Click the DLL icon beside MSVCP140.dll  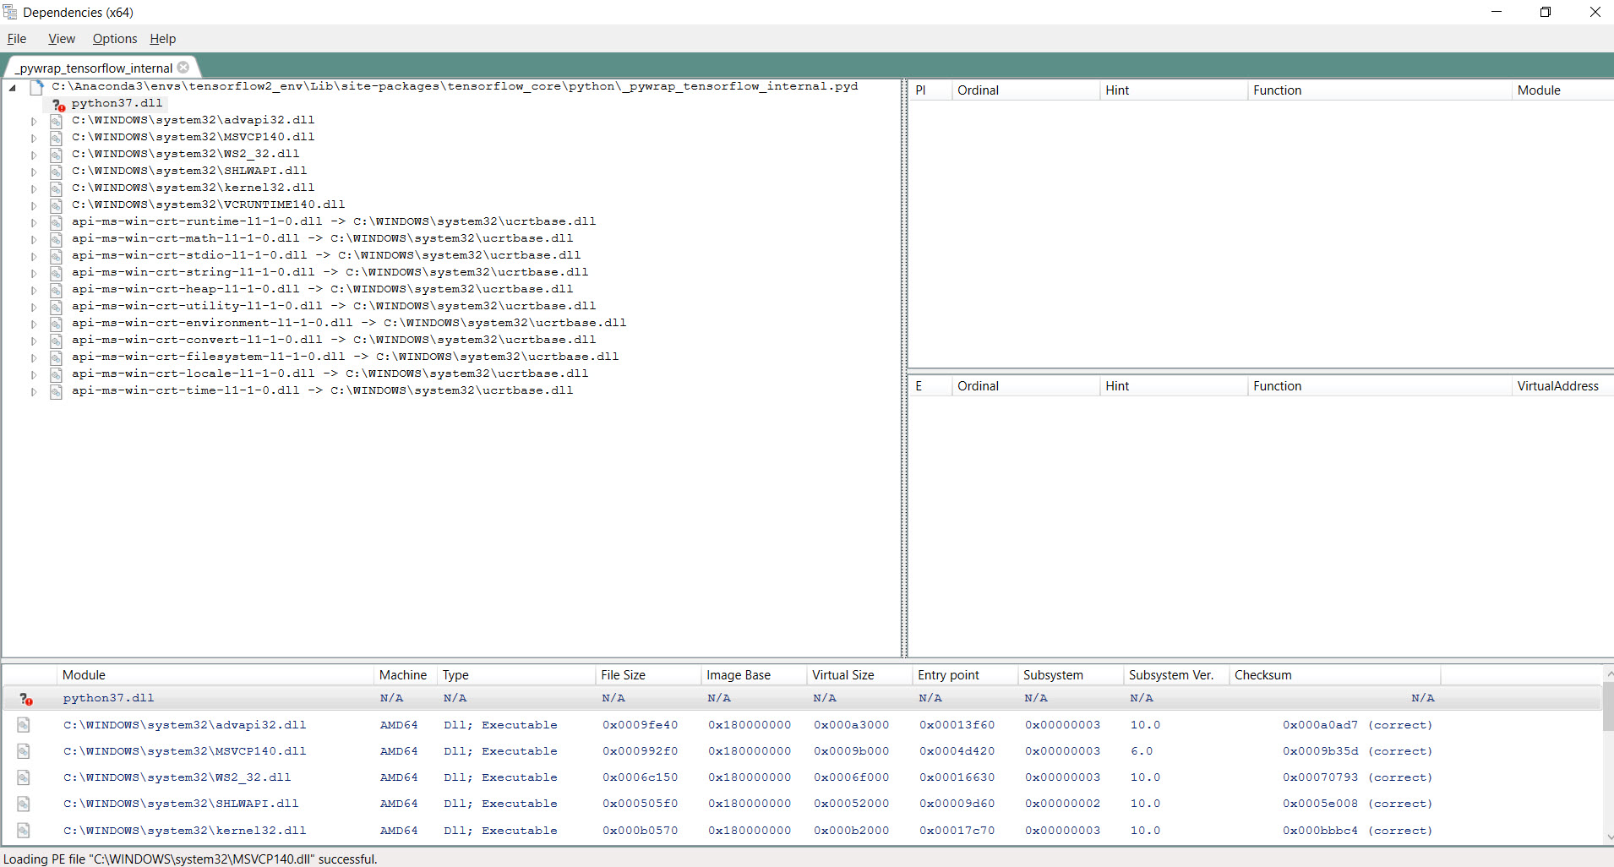pyautogui.click(x=56, y=137)
